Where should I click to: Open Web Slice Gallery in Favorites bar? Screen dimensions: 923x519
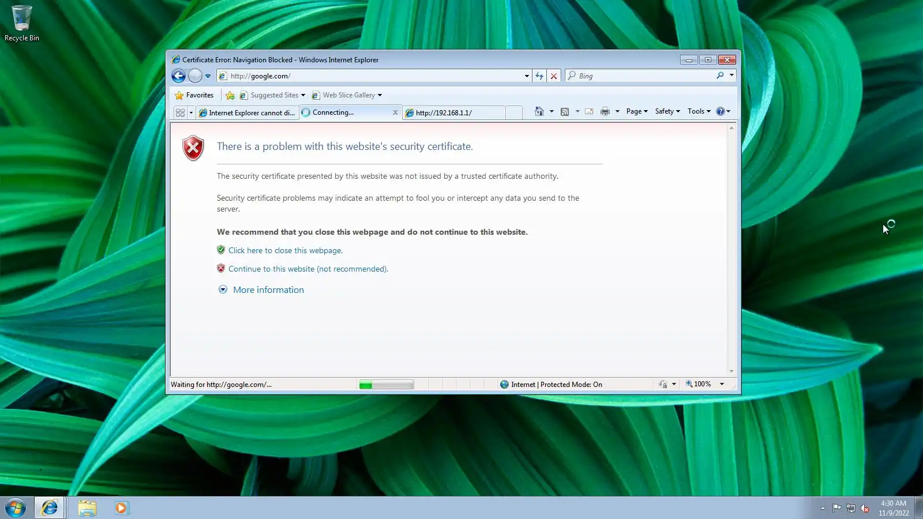(x=347, y=95)
